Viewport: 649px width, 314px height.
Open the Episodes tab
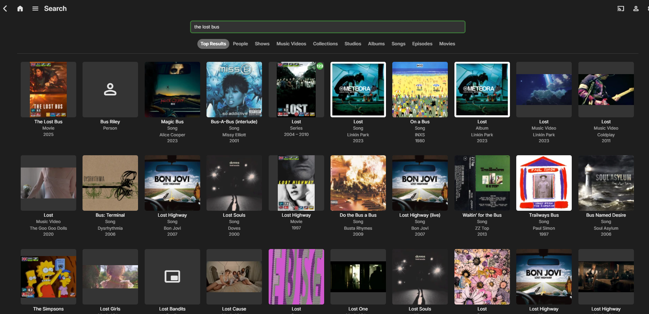coord(422,44)
